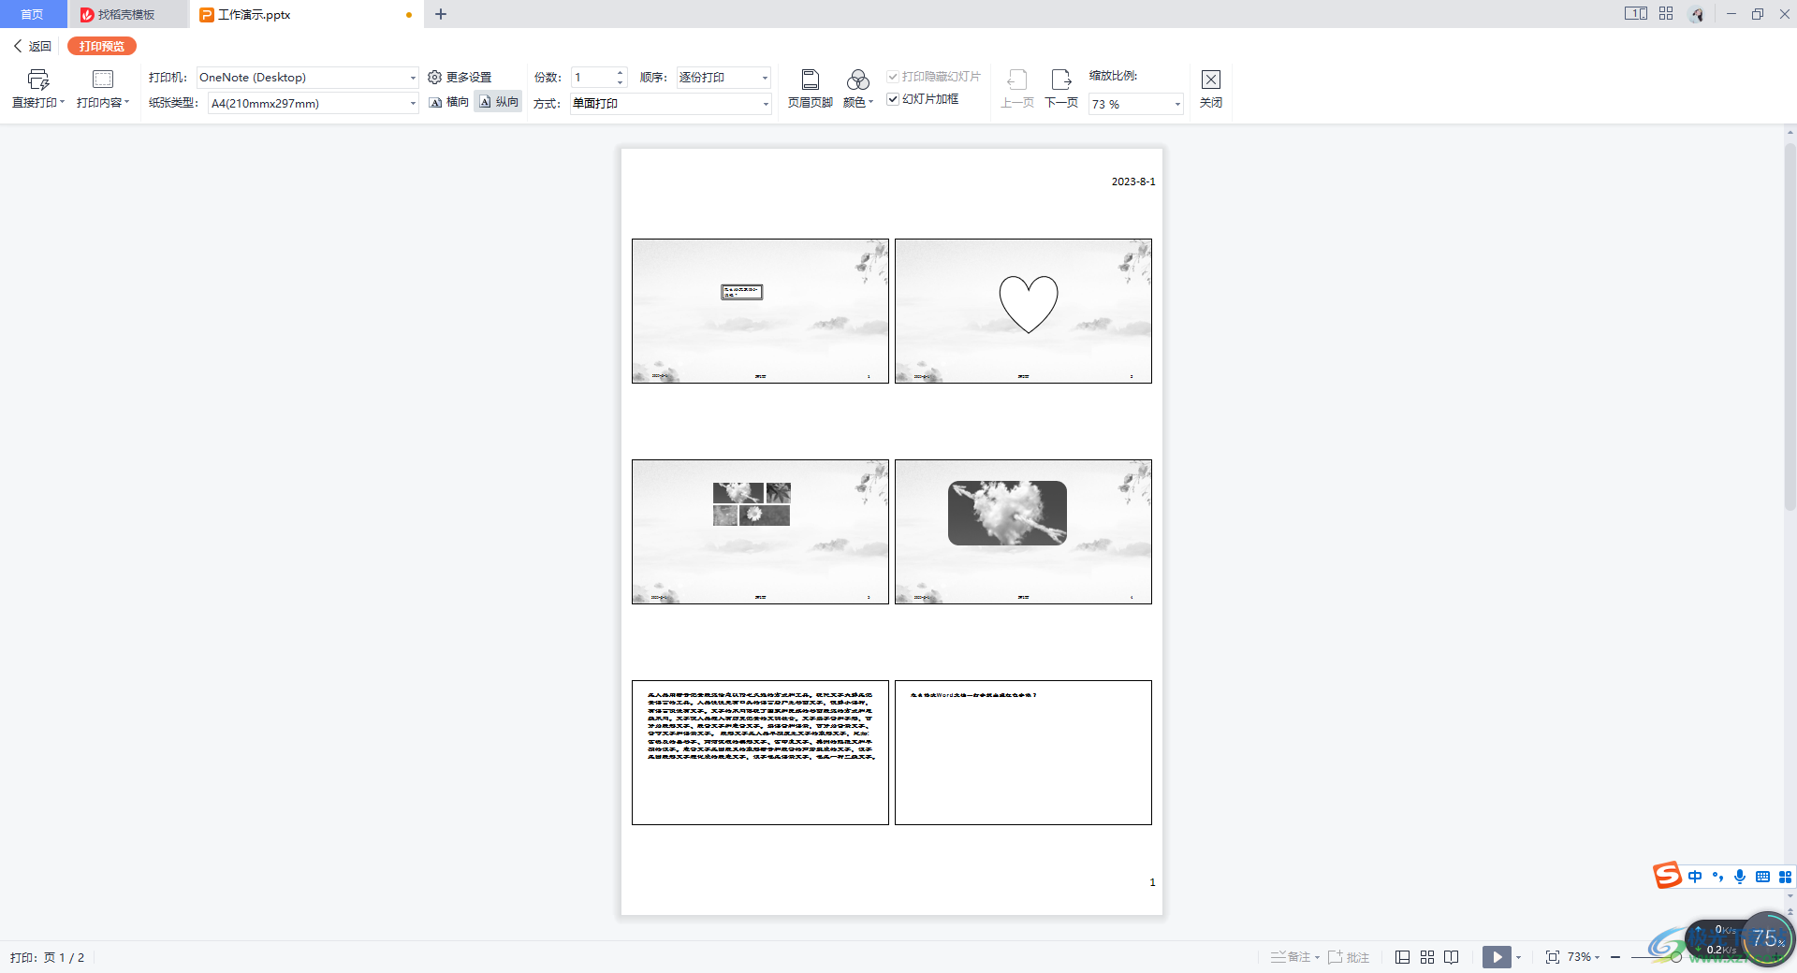Image resolution: width=1797 pixels, height=973 pixels.
Task: Open slideshow play options dropdown arrow
Action: coord(1518,957)
